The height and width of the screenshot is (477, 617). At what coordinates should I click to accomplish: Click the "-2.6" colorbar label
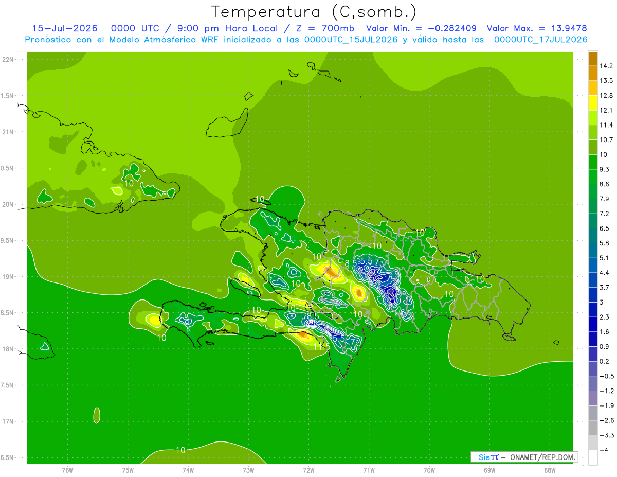pos(606,420)
